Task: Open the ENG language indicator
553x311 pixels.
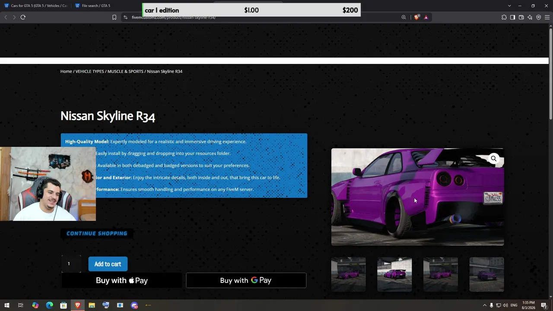Action: pos(514,305)
